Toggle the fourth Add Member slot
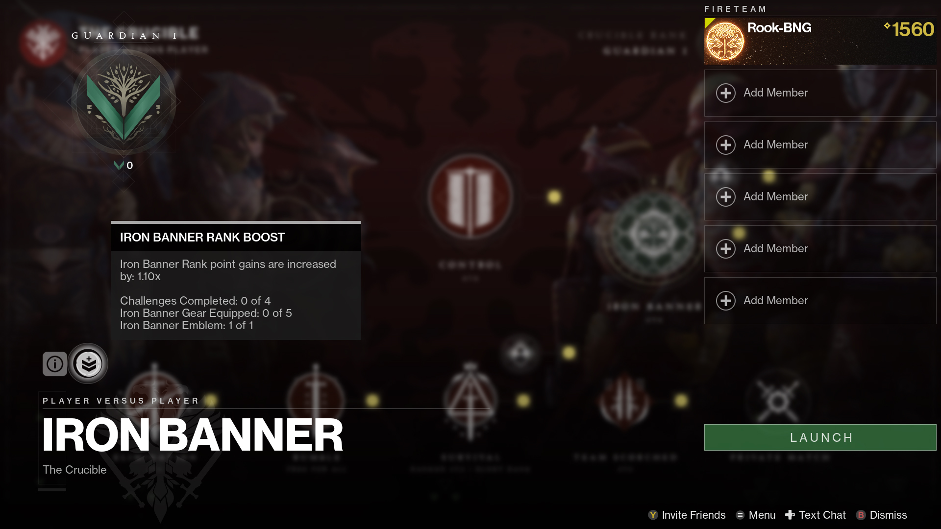Screen dimensions: 941x529 click(x=820, y=248)
